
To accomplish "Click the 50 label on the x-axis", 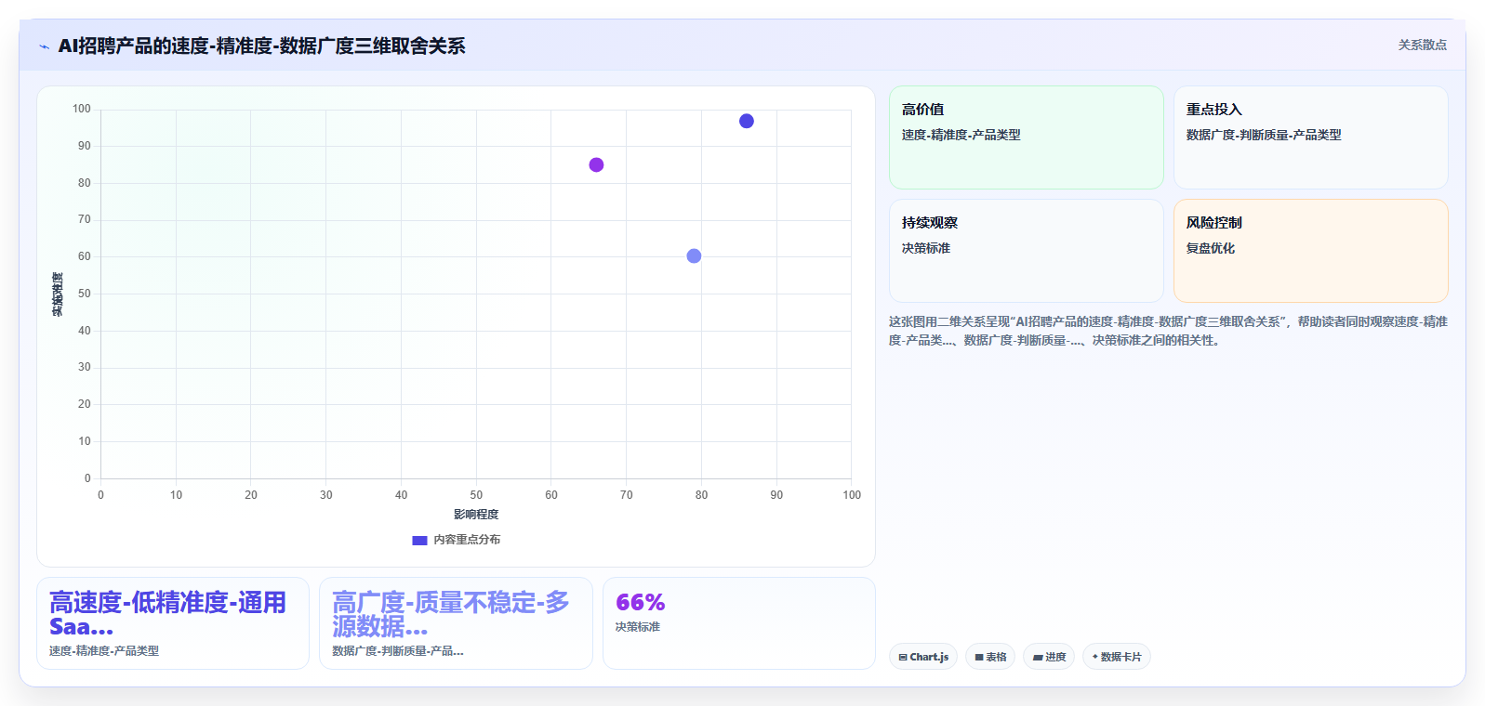I will tap(476, 495).
